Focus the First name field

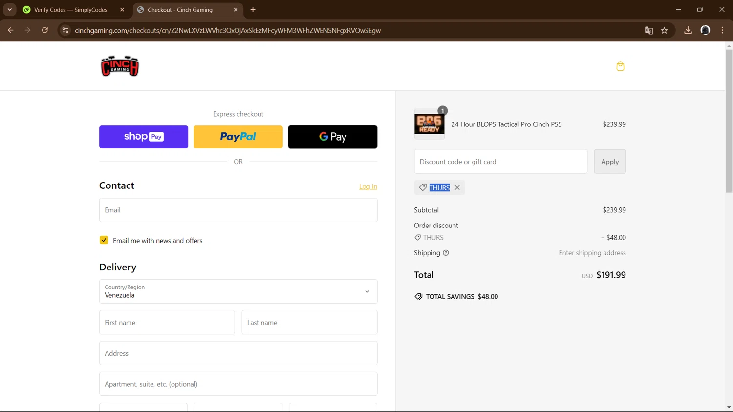[x=167, y=322]
